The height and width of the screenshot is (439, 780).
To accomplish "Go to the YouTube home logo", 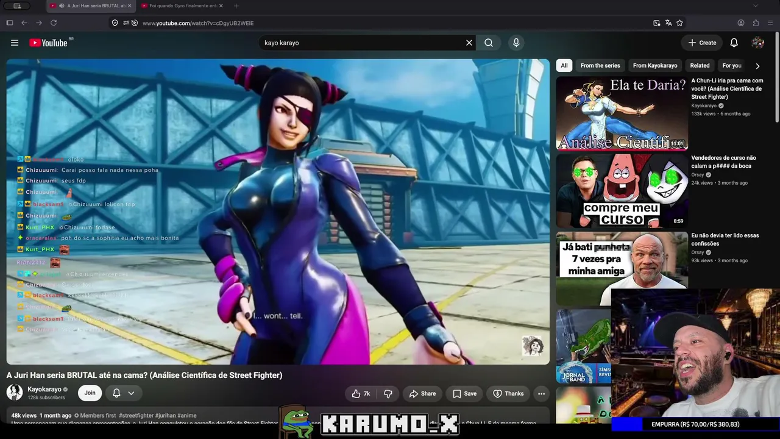I will 48,43.
